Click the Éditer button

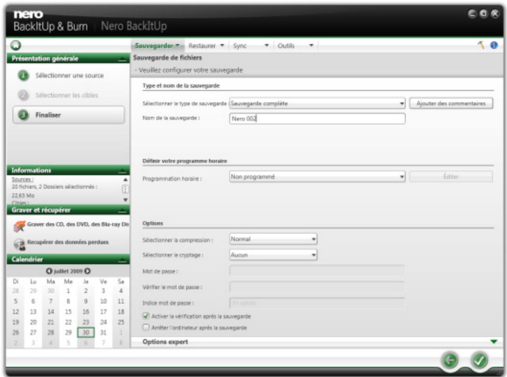coord(451,177)
